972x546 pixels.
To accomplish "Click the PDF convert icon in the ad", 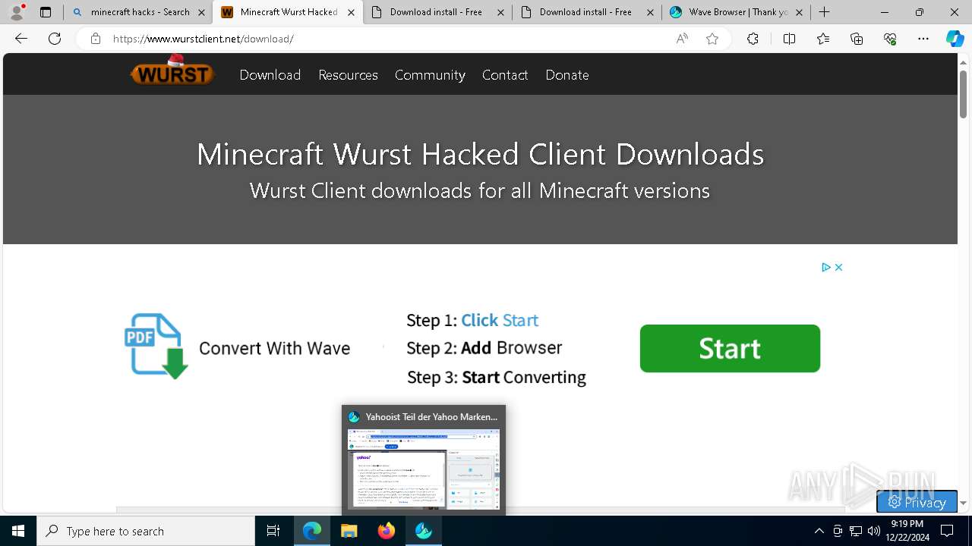I will pos(156,347).
